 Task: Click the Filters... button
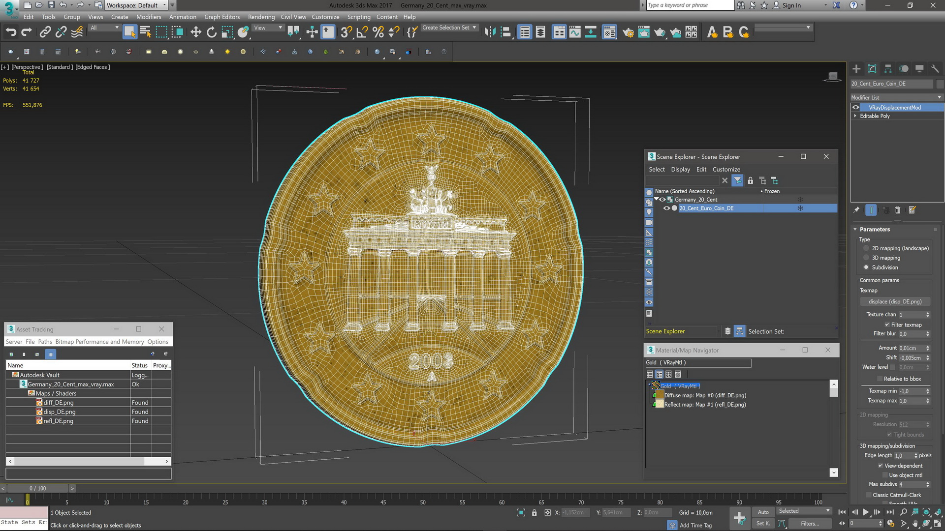tap(810, 524)
